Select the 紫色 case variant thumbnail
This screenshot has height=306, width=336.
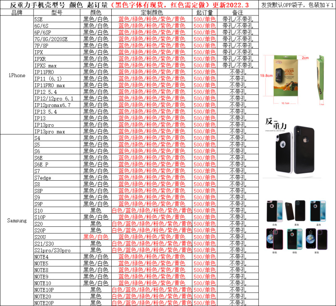coord(317,239)
